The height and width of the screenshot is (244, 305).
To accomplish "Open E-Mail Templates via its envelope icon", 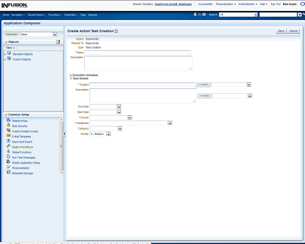I will click(9, 136).
